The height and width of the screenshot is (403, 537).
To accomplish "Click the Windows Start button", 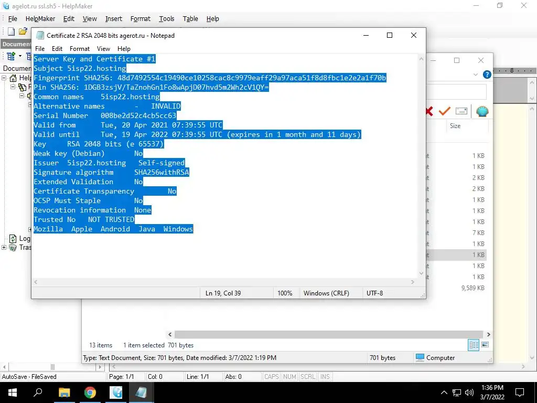I will click(x=13, y=393).
